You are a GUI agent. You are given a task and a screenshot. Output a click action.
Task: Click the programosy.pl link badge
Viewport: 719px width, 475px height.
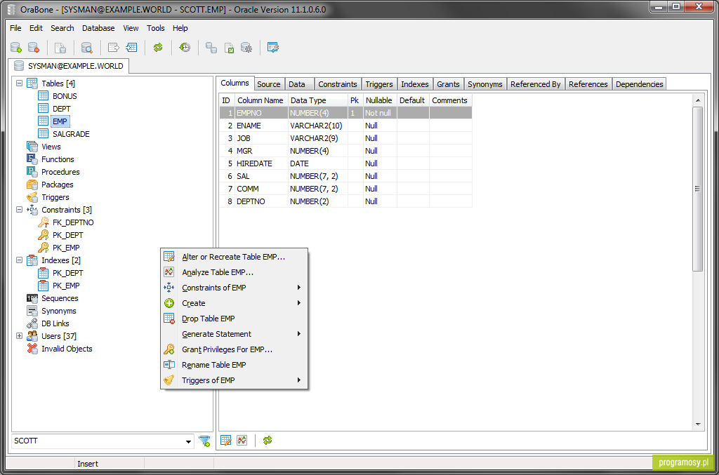(683, 462)
